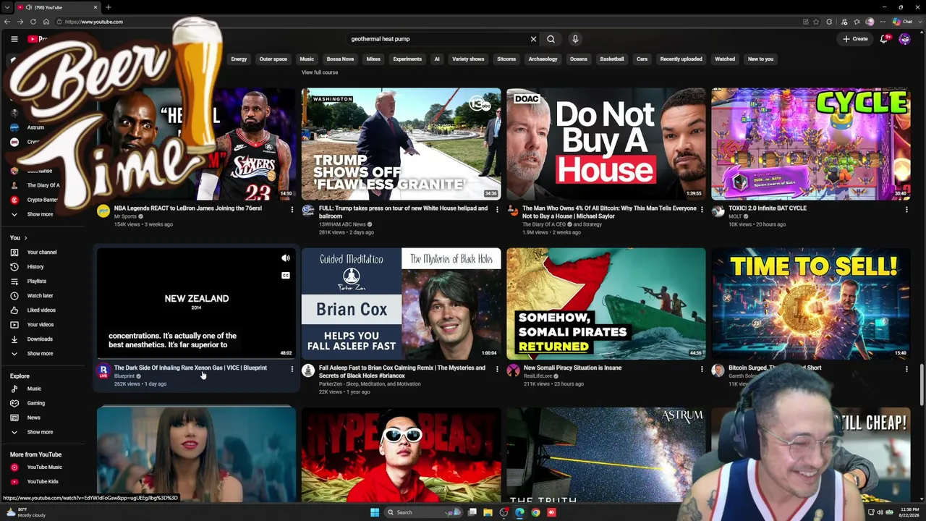Toggle captions on the Xenon Gas preview
The height and width of the screenshot is (521, 926).
(286, 275)
